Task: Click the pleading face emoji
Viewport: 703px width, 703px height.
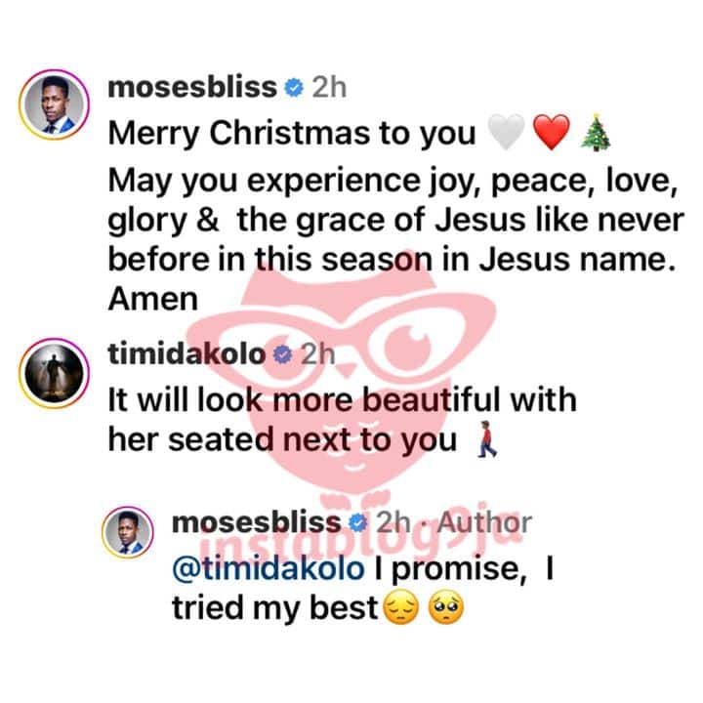Action: (x=446, y=608)
